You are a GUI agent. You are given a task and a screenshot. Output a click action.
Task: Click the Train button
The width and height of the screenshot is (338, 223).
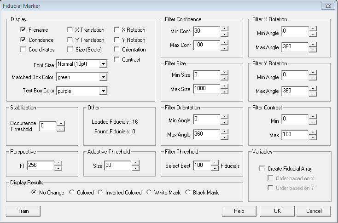pos(23,211)
